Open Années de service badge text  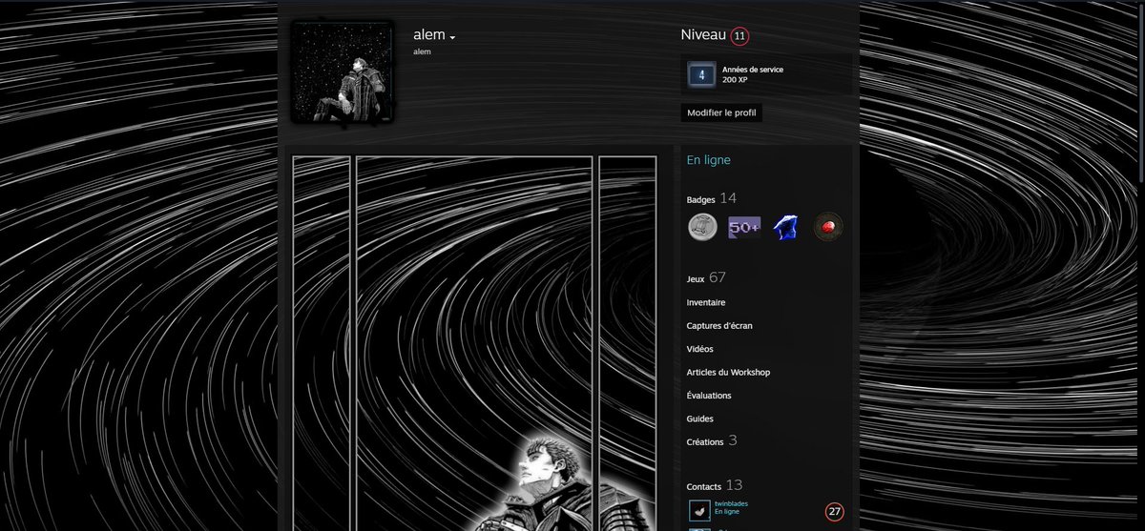pos(752,70)
